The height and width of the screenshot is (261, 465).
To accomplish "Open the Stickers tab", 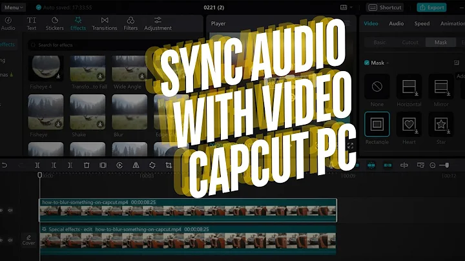I will [54, 24].
